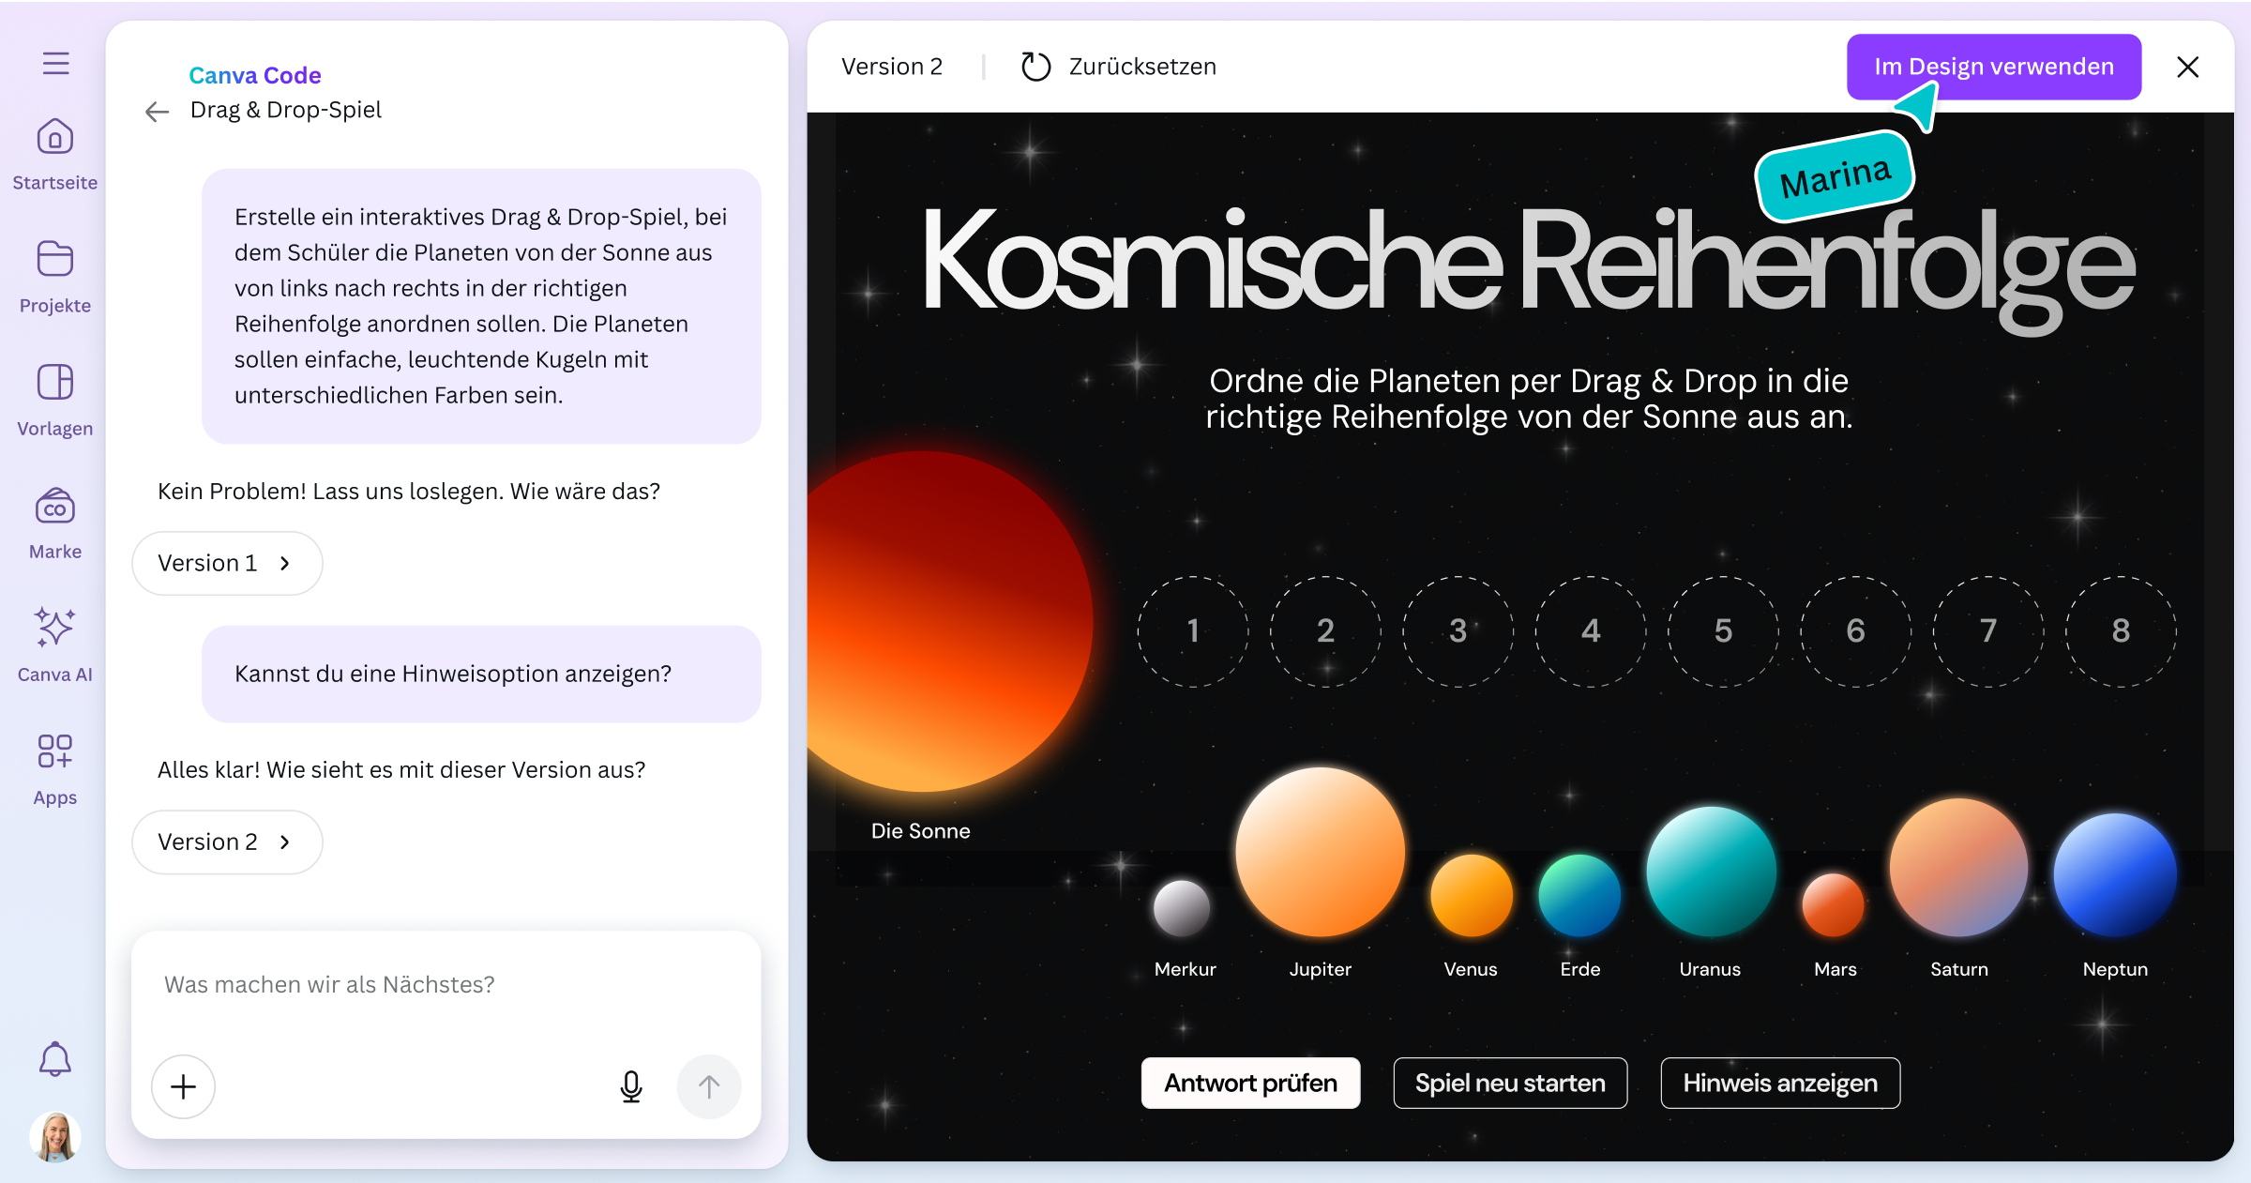This screenshot has width=2251, height=1183.
Task: Submit the prompt with the arrow button
Action: tap(709, 1086)
